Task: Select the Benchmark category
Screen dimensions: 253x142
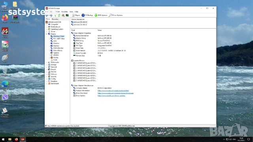Action: 54,84
